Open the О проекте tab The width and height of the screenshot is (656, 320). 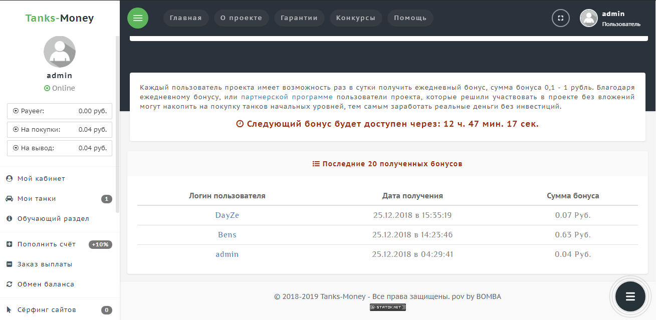point(241,18)
